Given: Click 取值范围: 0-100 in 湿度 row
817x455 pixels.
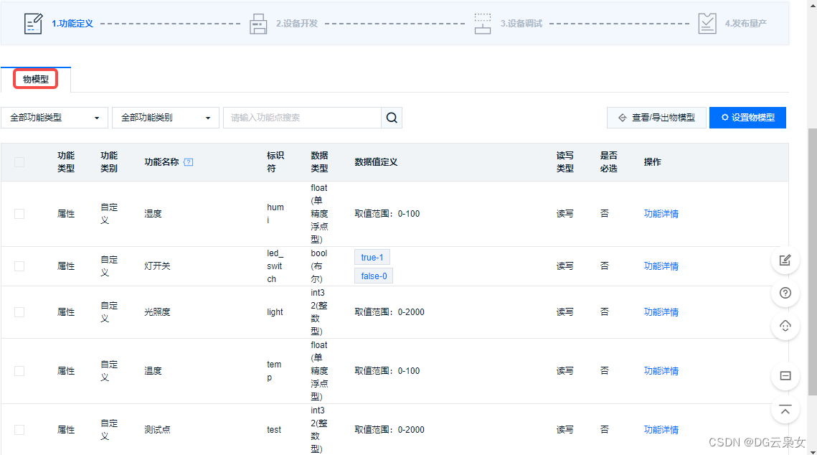Looking at the screenshot, I should tap(387, 214).
